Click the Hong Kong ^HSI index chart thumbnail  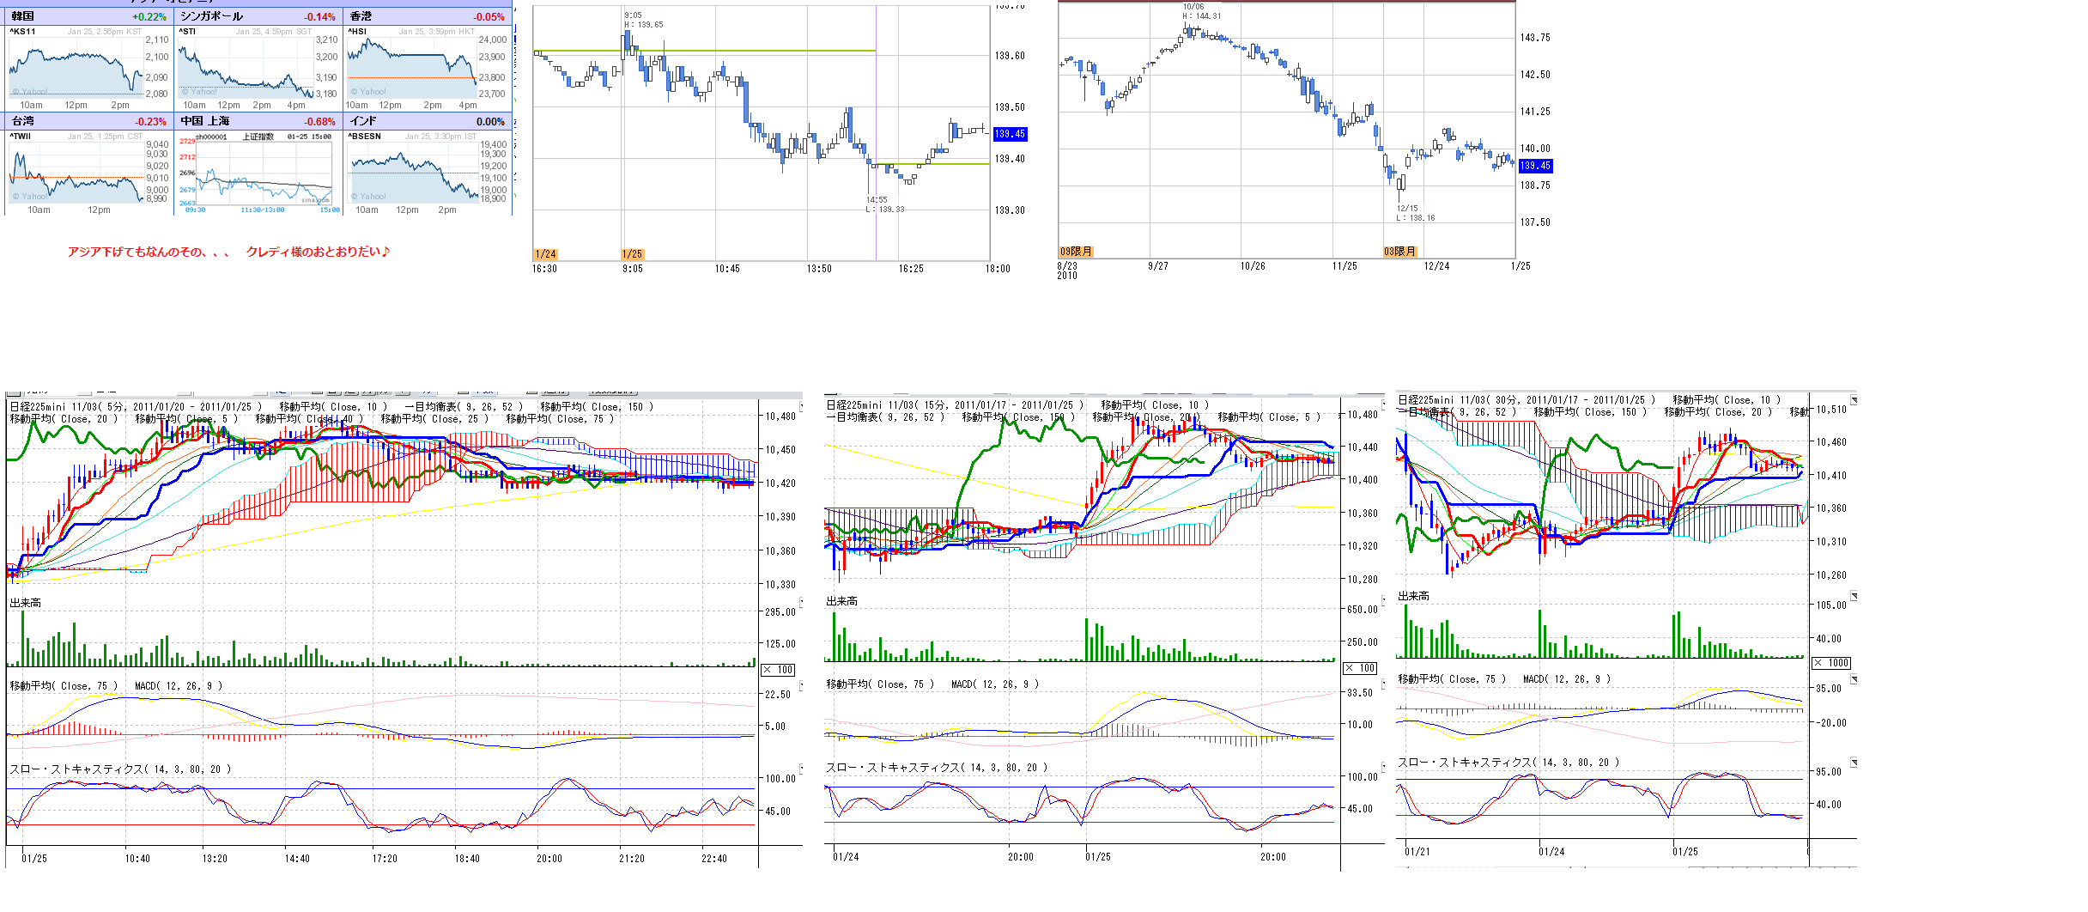pyautogui.click(x=412, y=67)
